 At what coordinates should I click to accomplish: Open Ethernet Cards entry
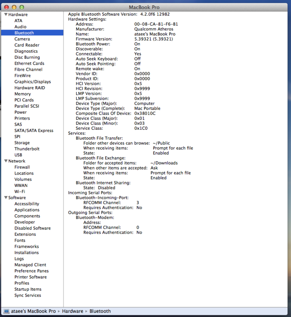tap(29, 63)
